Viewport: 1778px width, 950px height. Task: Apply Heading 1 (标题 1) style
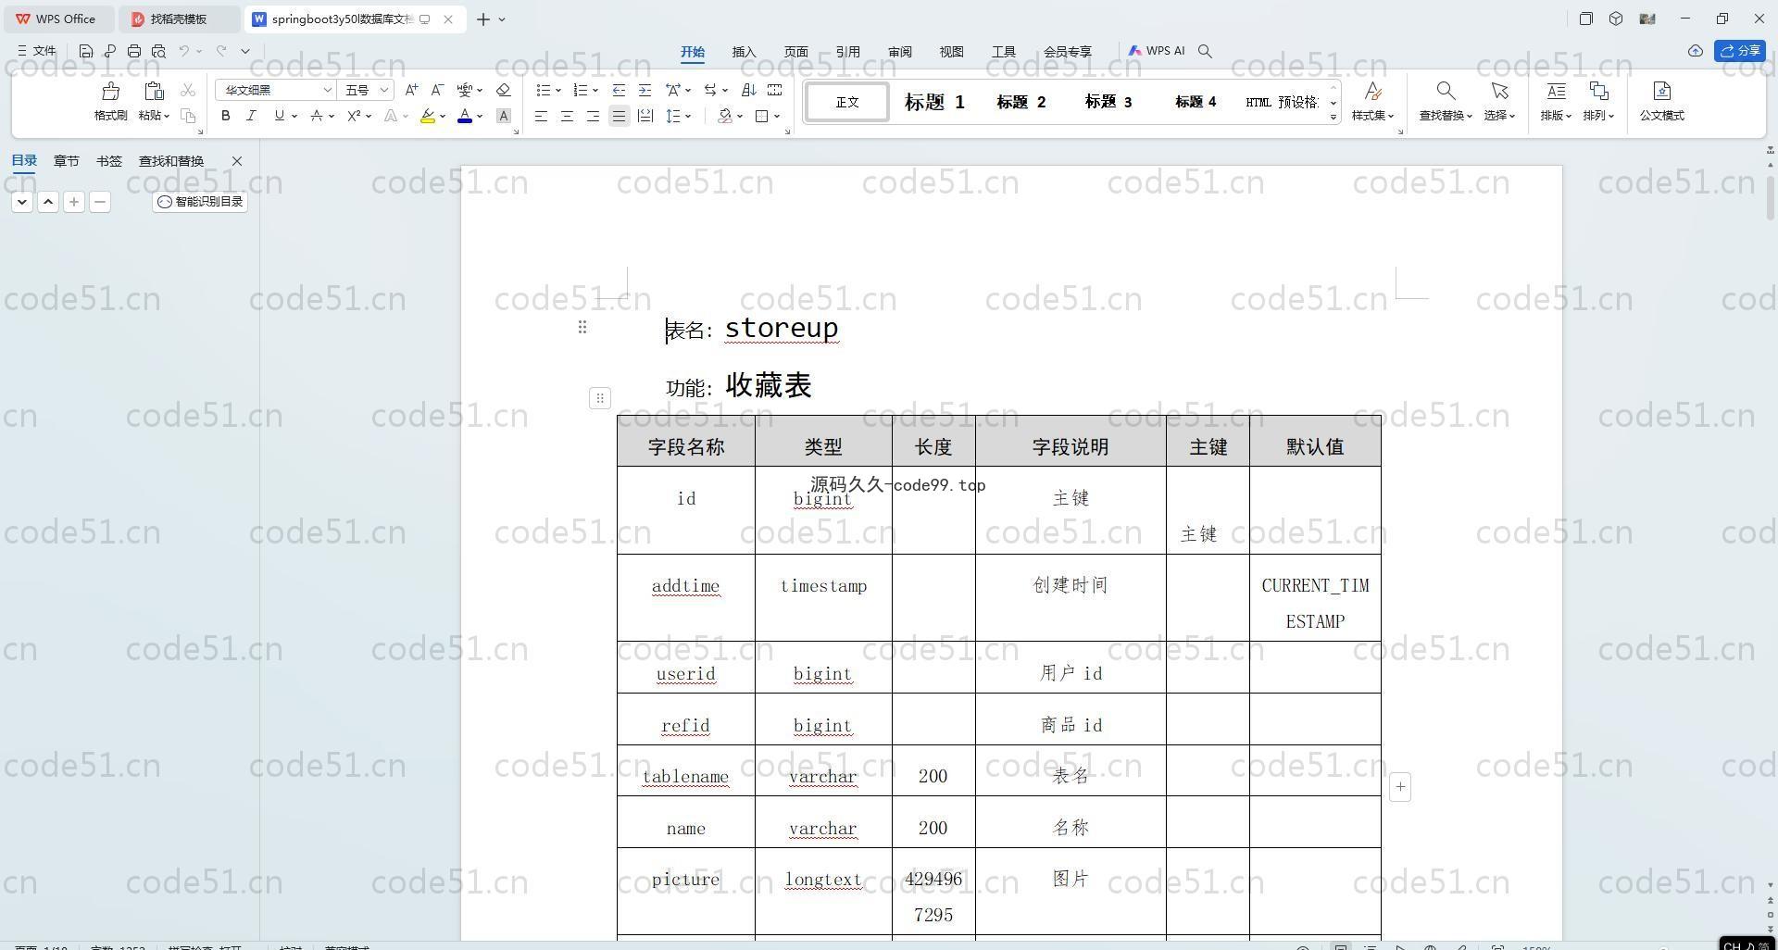934,102
